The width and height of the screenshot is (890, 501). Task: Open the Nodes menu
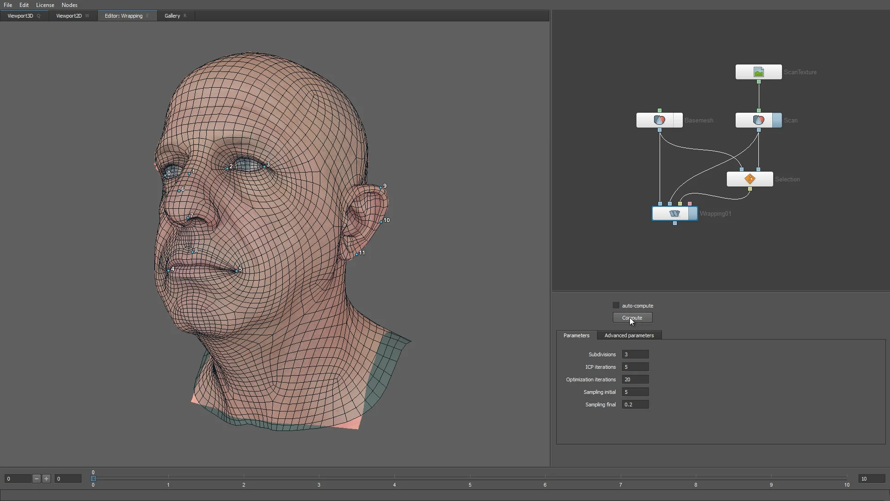point(69,5)
